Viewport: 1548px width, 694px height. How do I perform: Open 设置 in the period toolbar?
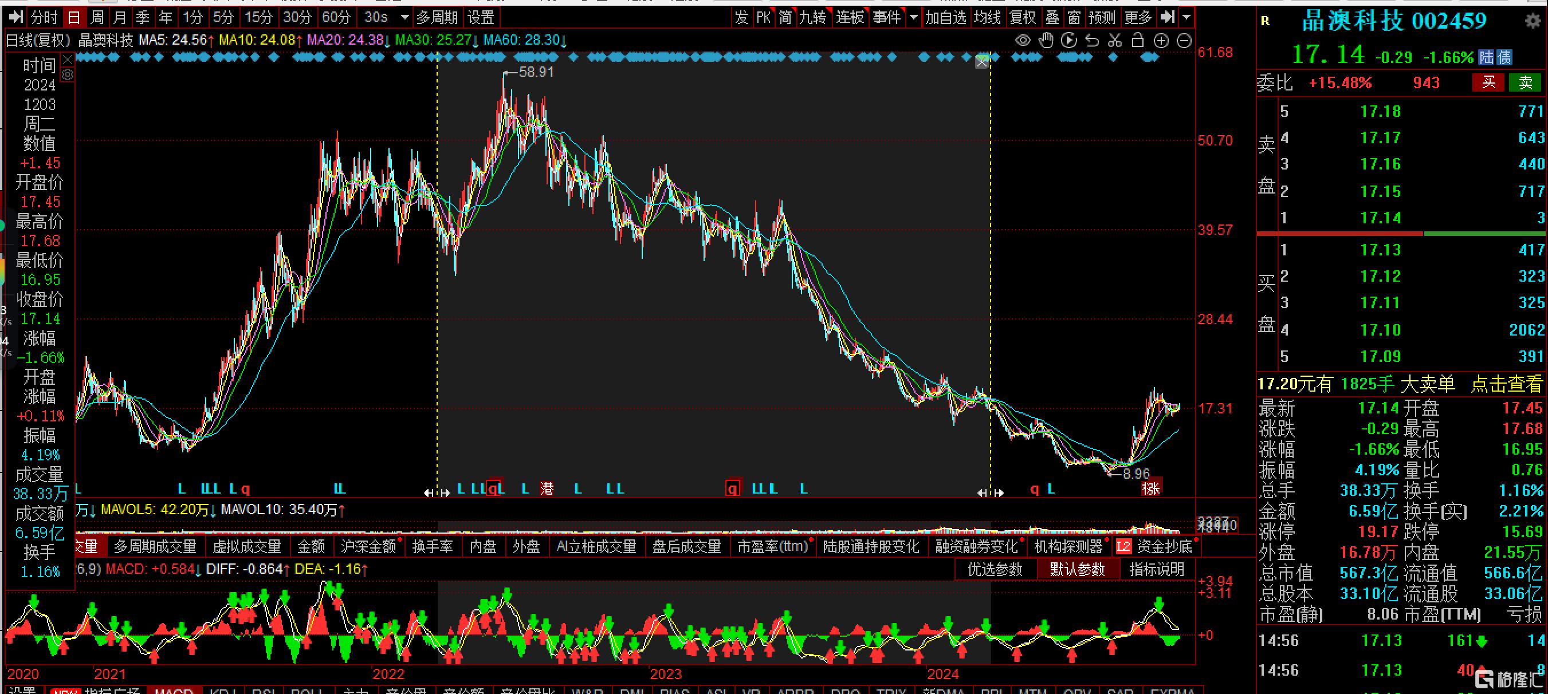[x=481, y=17]
